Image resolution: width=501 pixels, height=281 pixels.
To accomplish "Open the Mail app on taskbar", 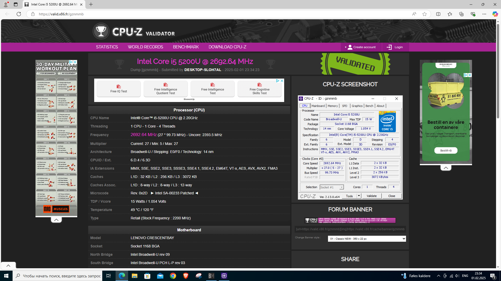I will (x=160, y=276).
